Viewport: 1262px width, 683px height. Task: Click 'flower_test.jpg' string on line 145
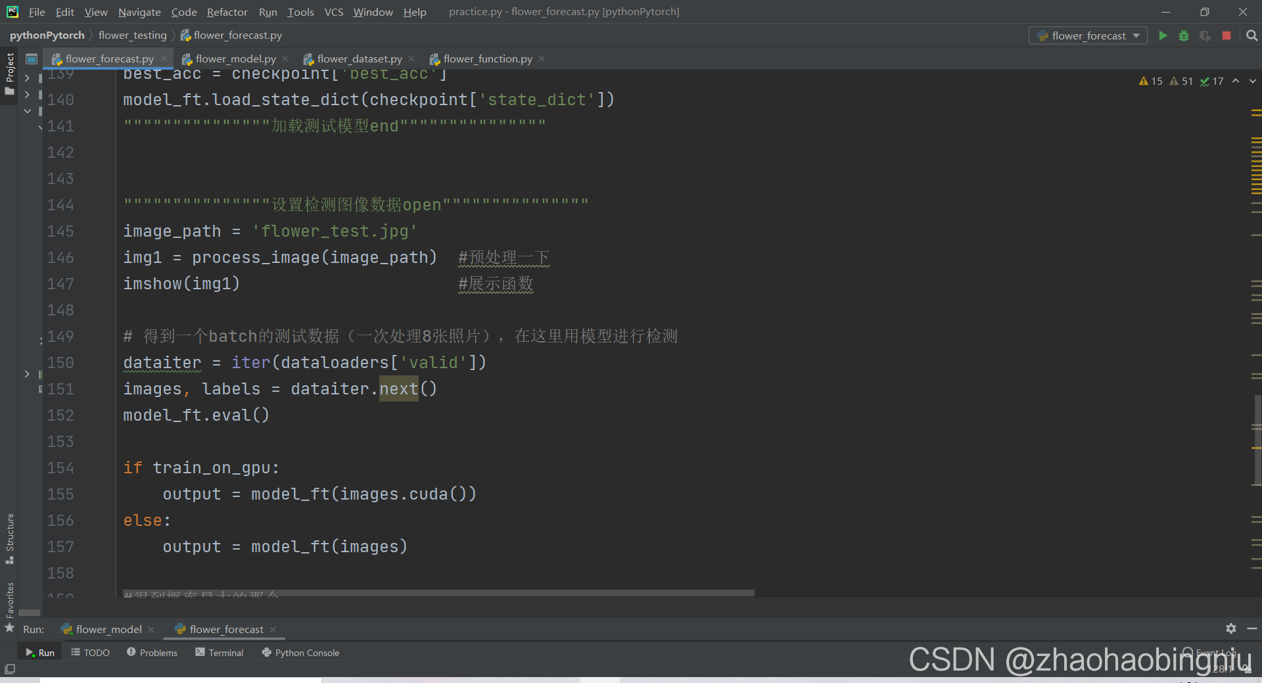coord(335,231)
